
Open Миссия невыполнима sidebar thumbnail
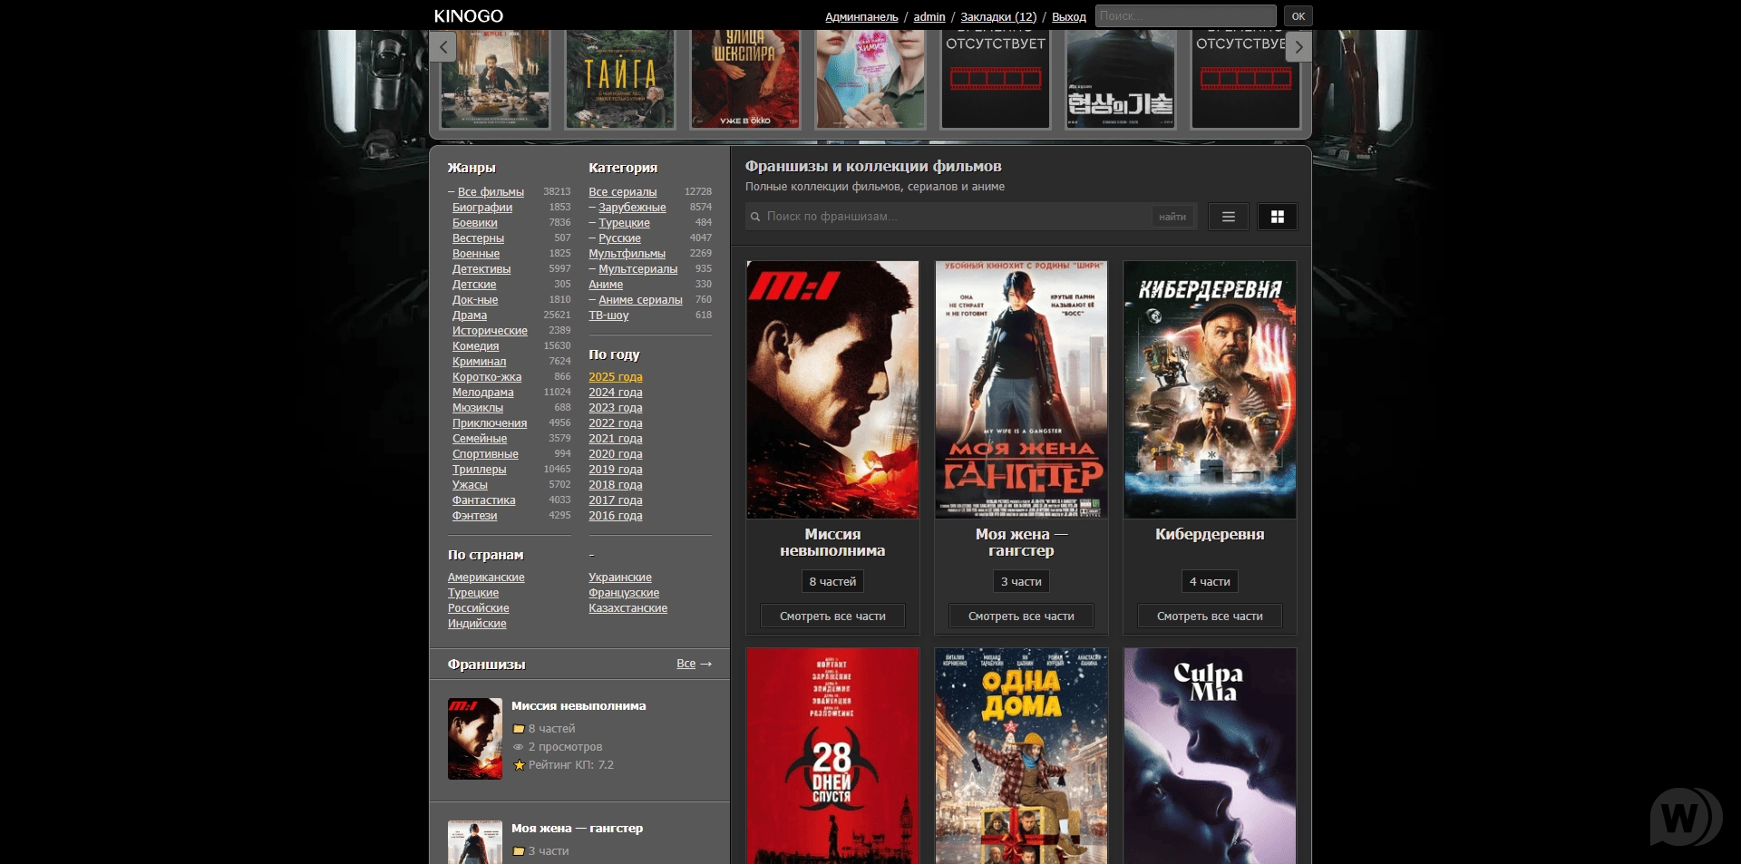click(x=474, y=738)
